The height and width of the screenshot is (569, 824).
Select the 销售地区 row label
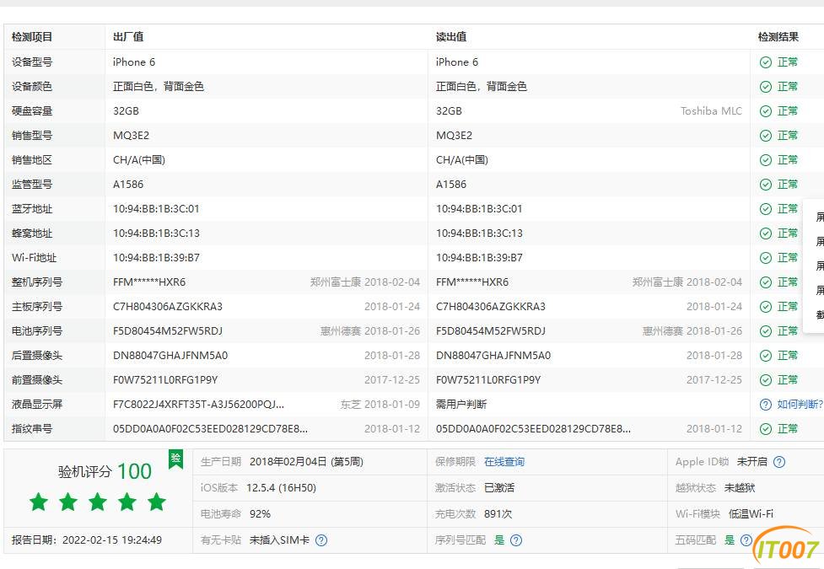(x=32, y=160)
